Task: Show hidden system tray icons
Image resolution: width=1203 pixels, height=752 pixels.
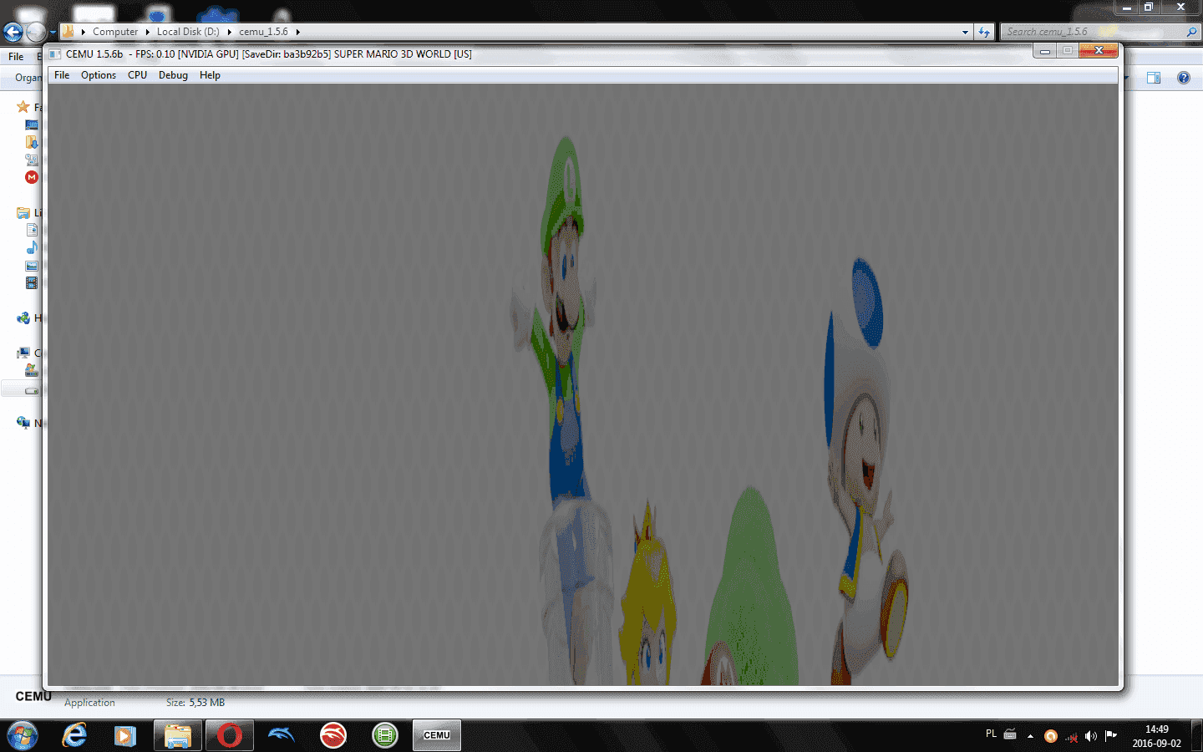Action: tap(1030, 736)
